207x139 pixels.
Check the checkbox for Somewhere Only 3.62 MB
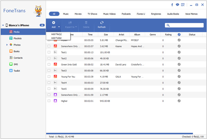coord(49,46)
